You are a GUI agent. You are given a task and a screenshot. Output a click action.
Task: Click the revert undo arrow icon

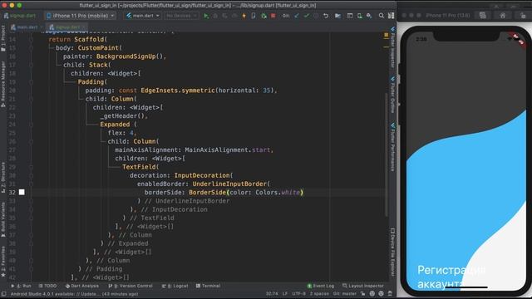click(326, 16)
